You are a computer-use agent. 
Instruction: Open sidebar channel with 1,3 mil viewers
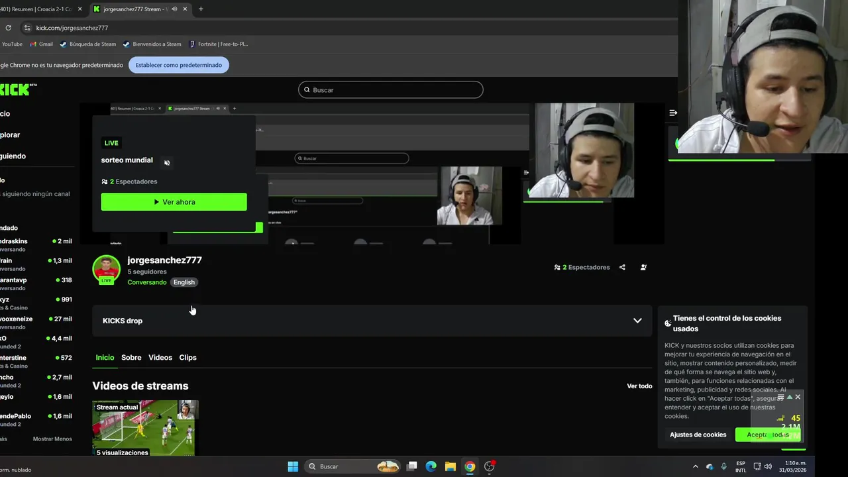[x=36, y=264]
